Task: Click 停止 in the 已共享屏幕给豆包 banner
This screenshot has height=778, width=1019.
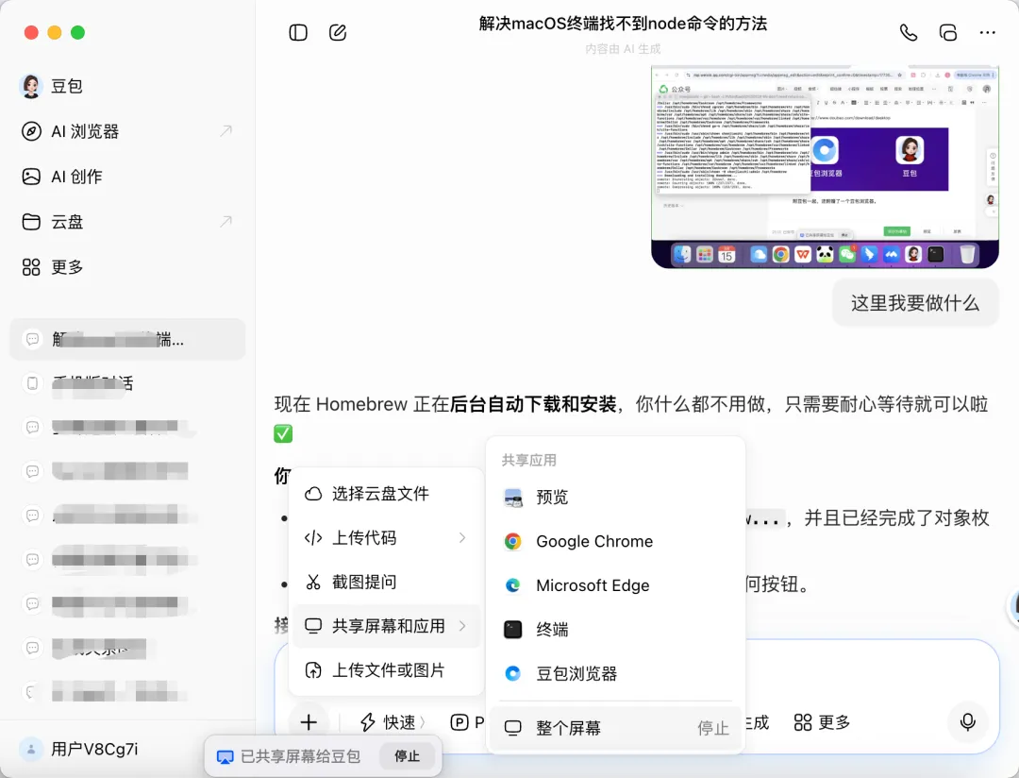Action: tap(407, 756)
